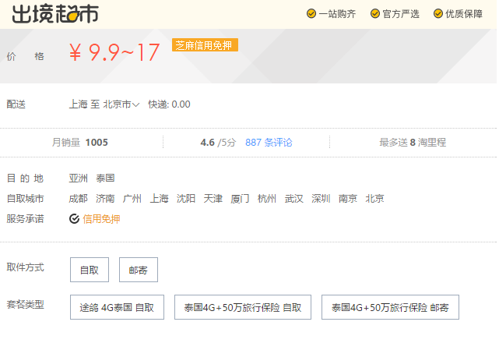Click pickup city 广州

click(132, 198)
